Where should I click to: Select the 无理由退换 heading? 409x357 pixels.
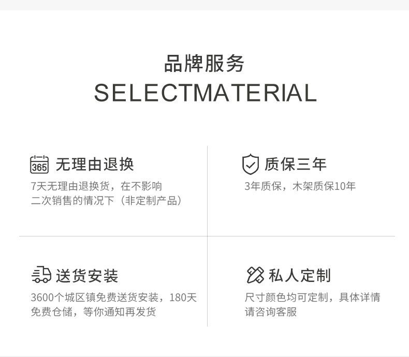coord(95,165)
